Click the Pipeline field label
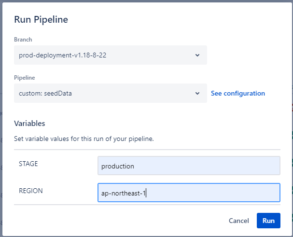The image size is (293, 237). 25,77
